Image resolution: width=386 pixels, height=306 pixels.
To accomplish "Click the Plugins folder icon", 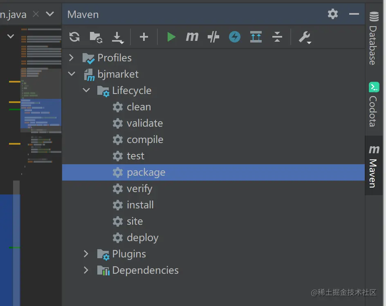I will [x=103, y=255].
